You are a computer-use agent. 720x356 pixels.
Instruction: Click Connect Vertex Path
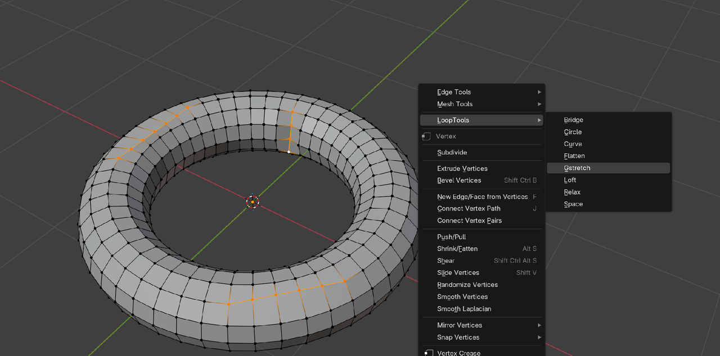[469, 208]
